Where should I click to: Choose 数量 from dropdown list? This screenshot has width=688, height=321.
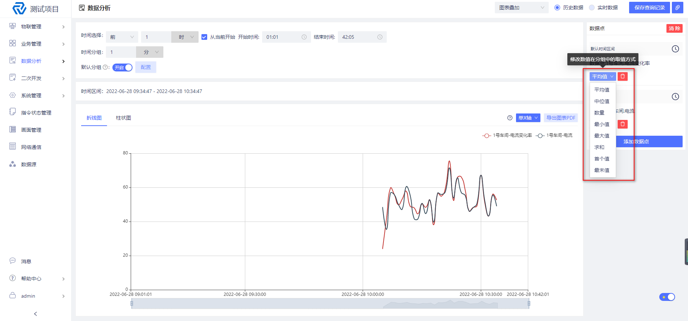603,113
